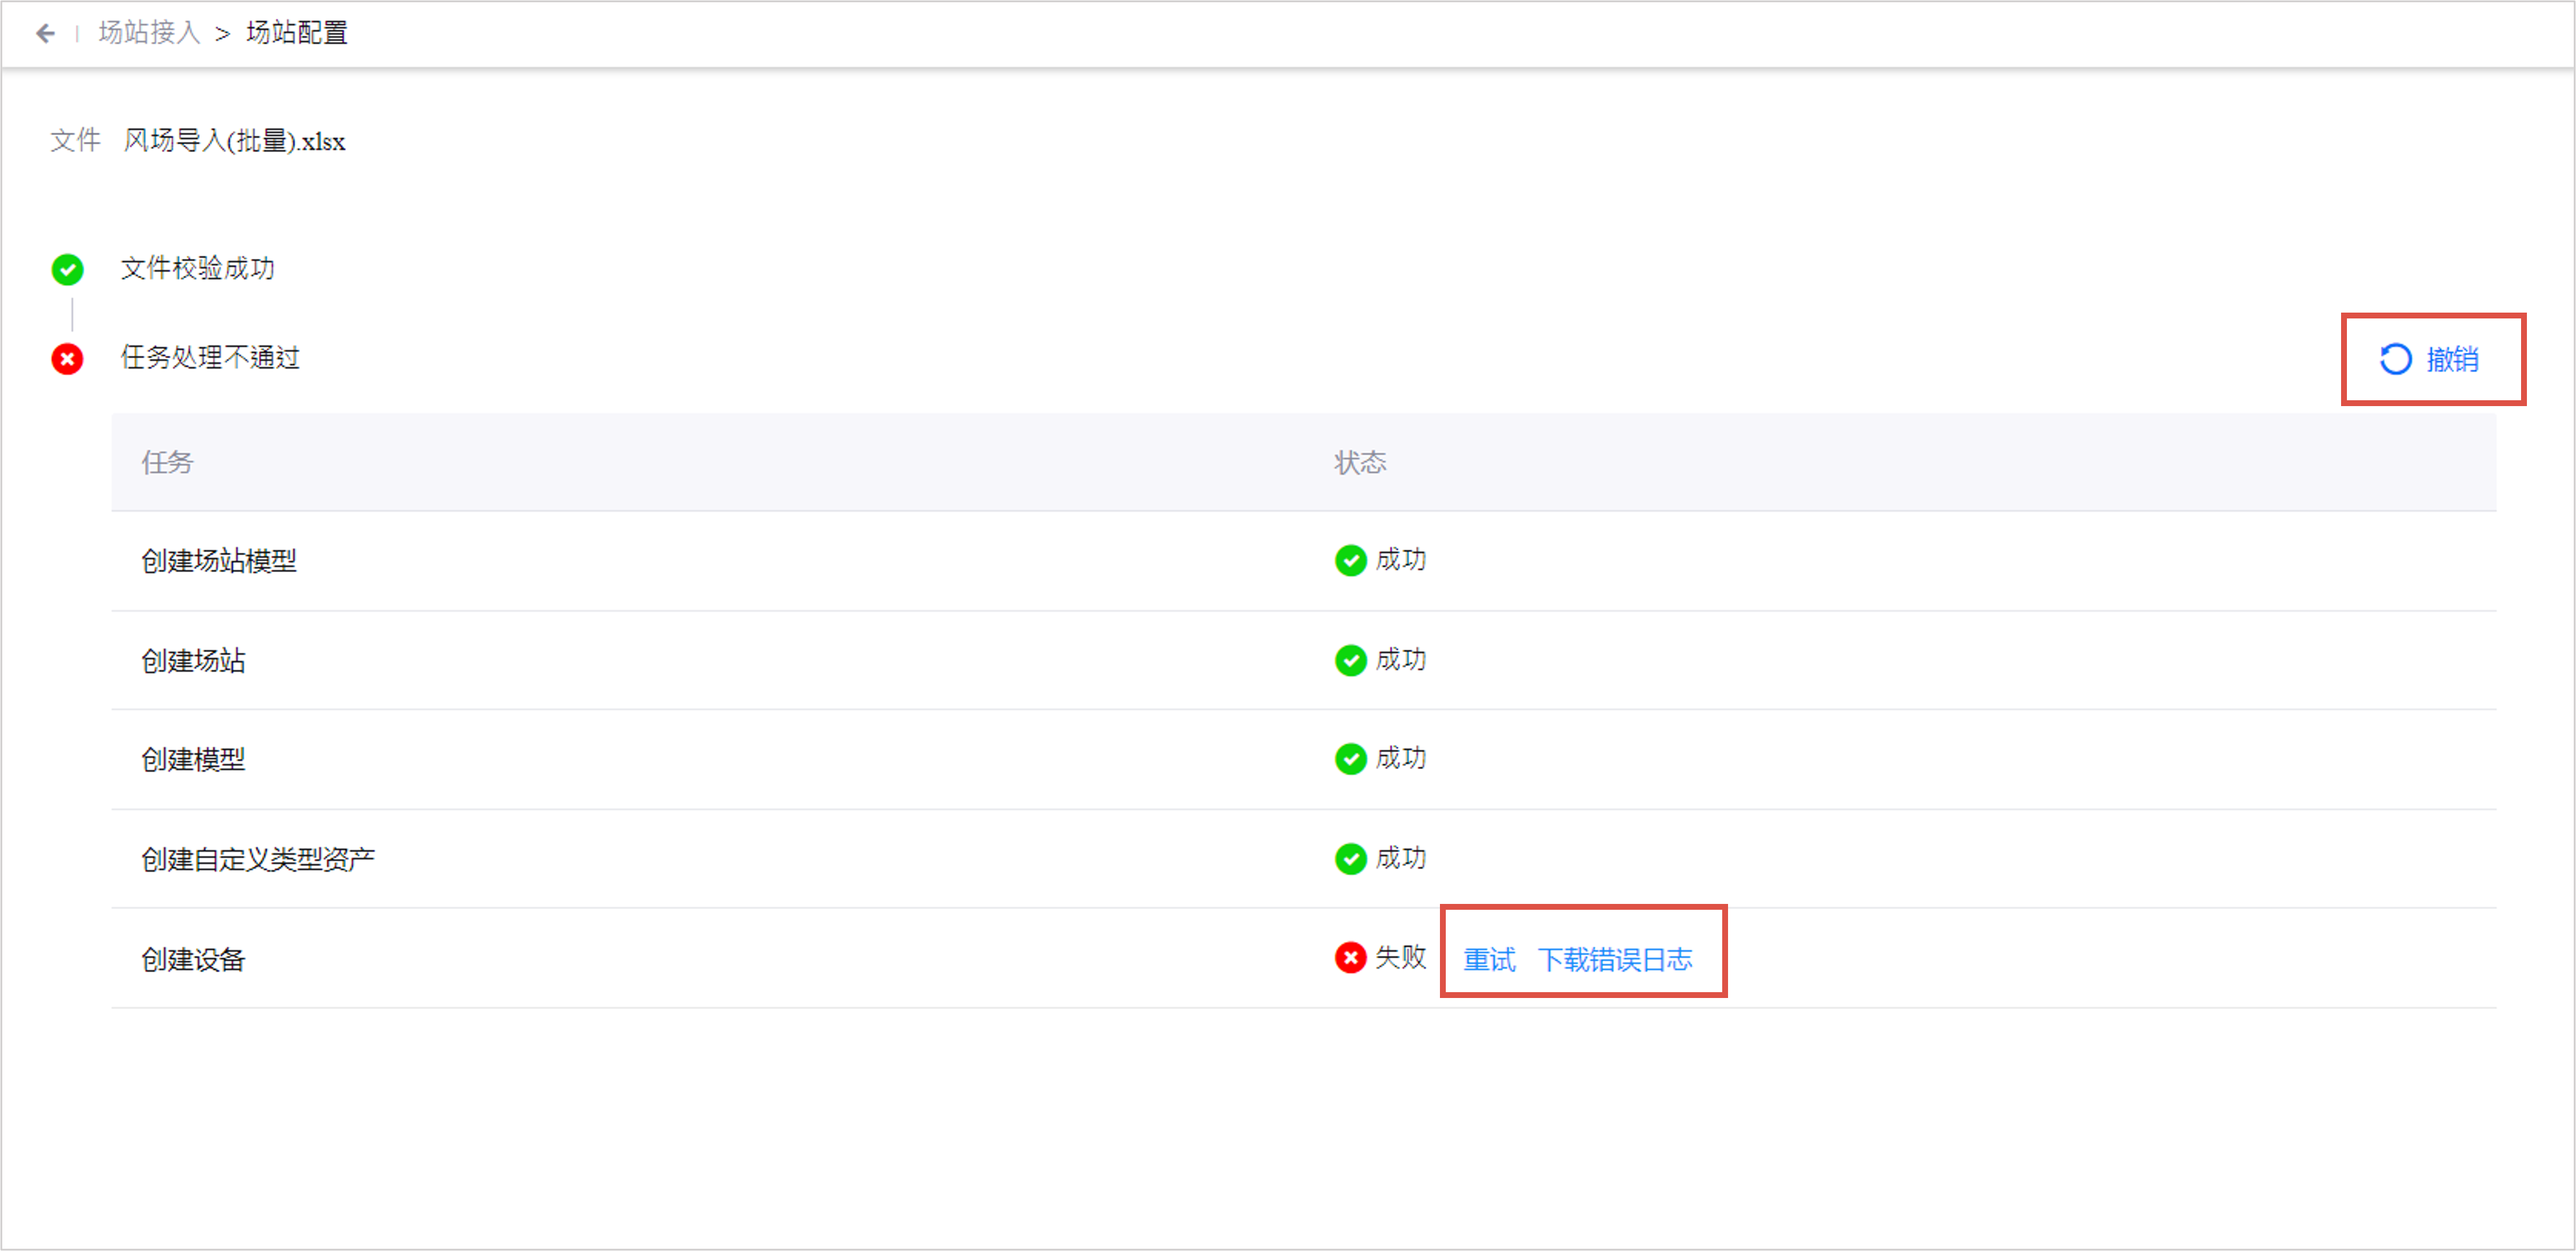Click the 创建自定义类型资产 task label

click(258, 860)
